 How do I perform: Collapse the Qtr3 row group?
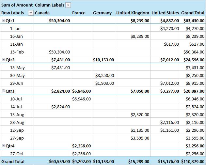coord(3,91)
